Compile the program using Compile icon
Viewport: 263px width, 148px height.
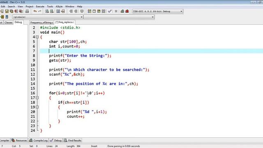(x=90, y=11)
